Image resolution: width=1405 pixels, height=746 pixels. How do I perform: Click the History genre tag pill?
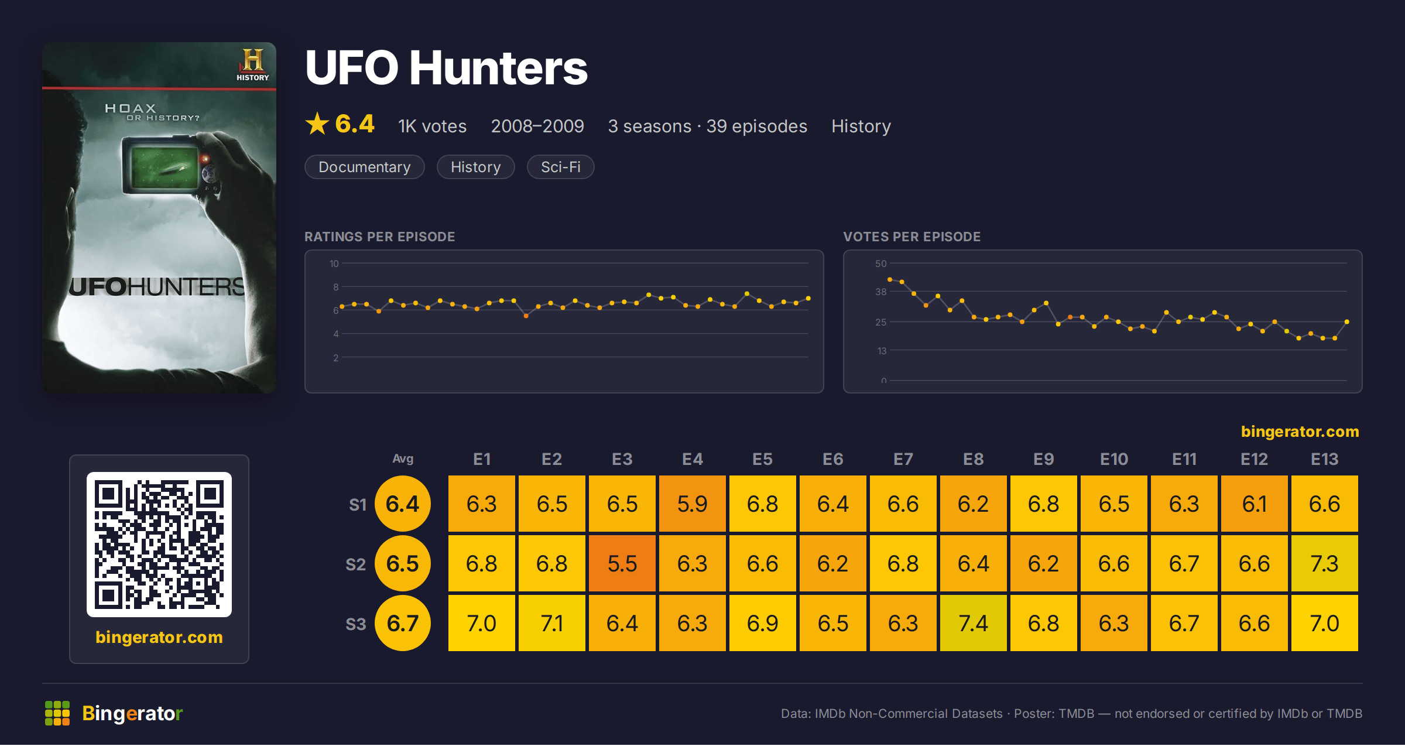[476, 167]
